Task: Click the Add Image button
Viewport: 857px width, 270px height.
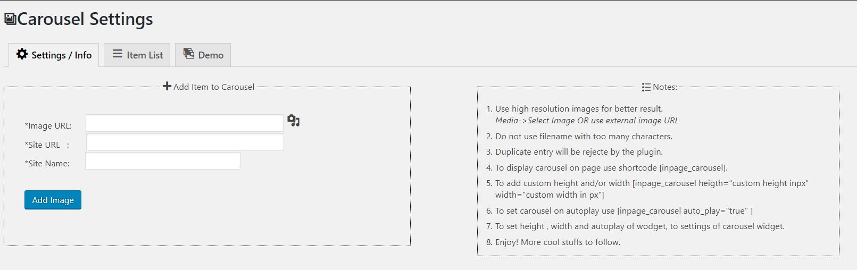Action: pos(53,200)
